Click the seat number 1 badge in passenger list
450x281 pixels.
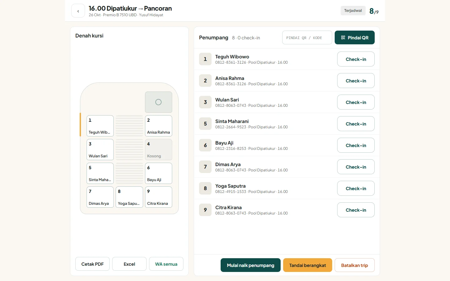[x=205, y=59]
